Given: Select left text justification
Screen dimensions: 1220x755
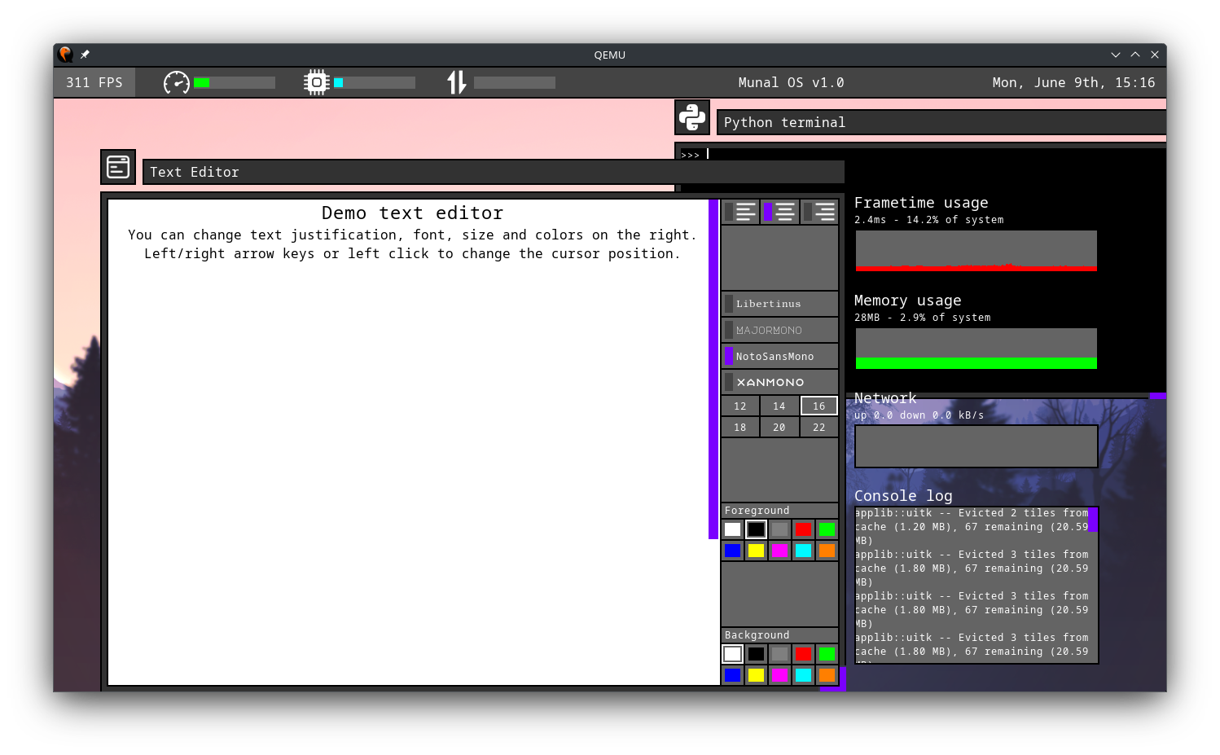Looking at the screenshot, I should 740,212.
